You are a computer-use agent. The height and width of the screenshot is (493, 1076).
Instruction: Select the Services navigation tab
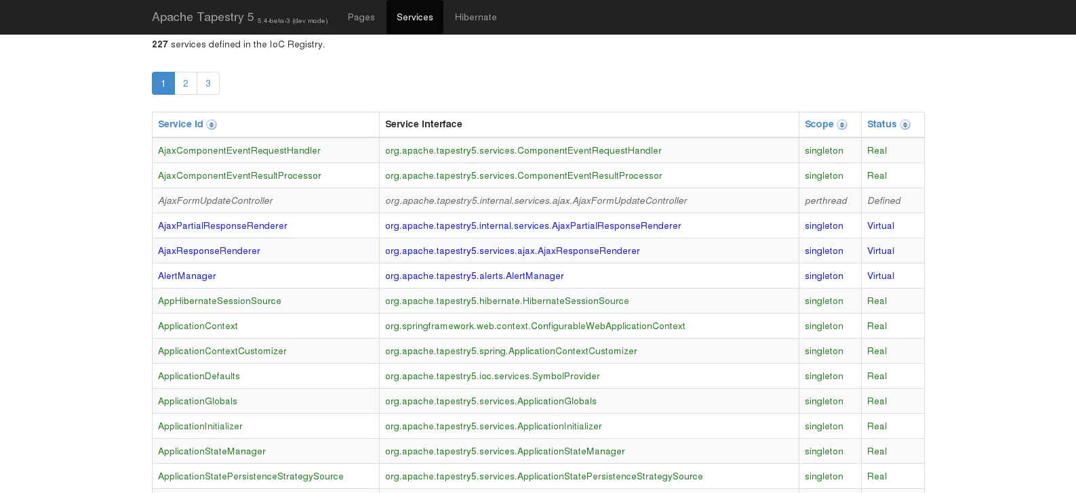point(414,17)
